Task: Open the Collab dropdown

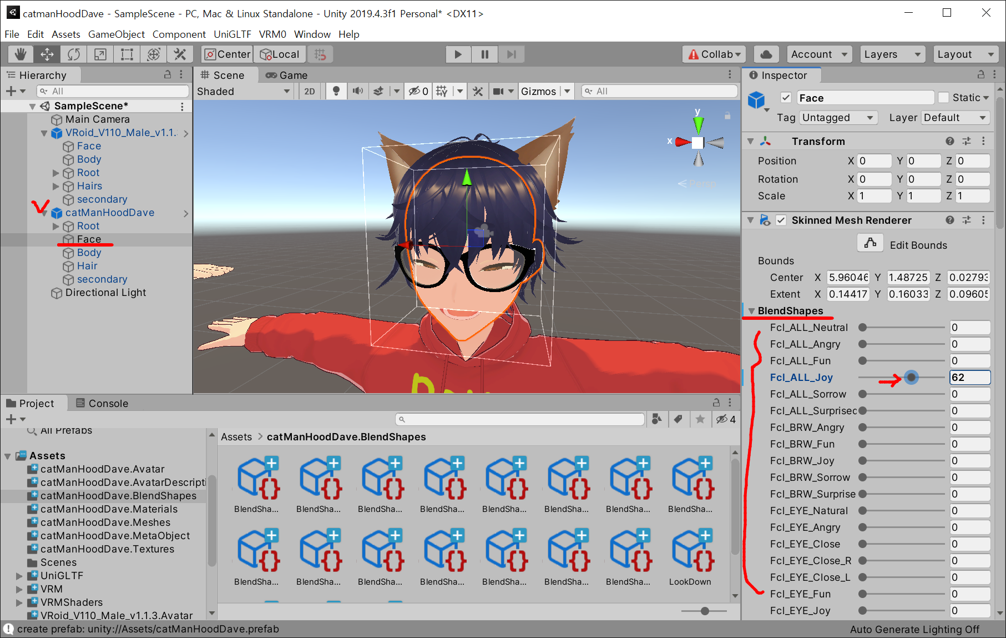Action: click(x=714, y=54)
